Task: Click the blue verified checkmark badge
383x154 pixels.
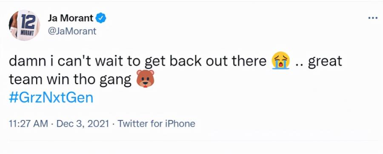Action: [100, 18]
